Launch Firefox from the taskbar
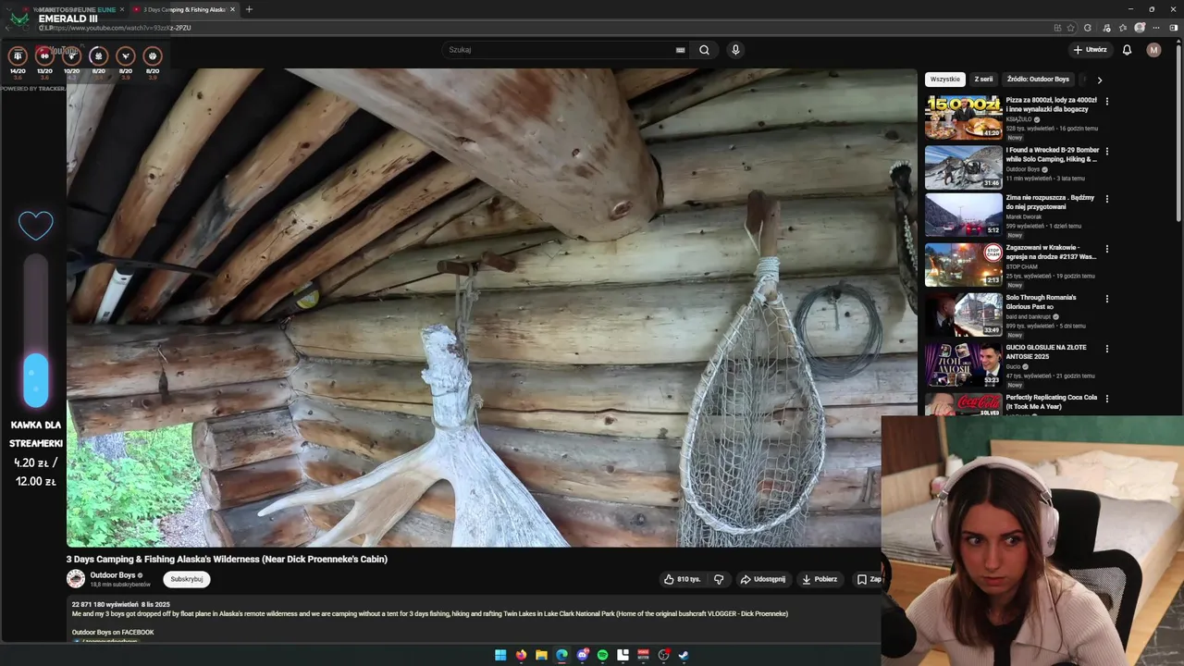1184x666 pixels. (521, 655)
